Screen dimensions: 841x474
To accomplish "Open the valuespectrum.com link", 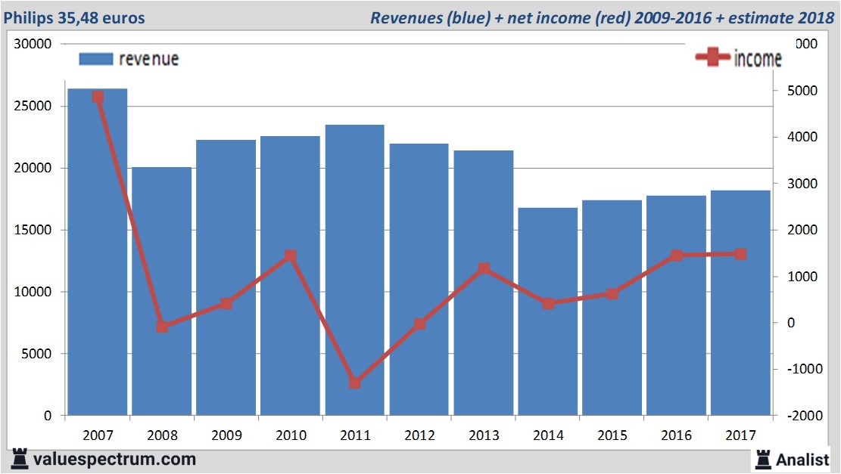I will tap(114, 459).
